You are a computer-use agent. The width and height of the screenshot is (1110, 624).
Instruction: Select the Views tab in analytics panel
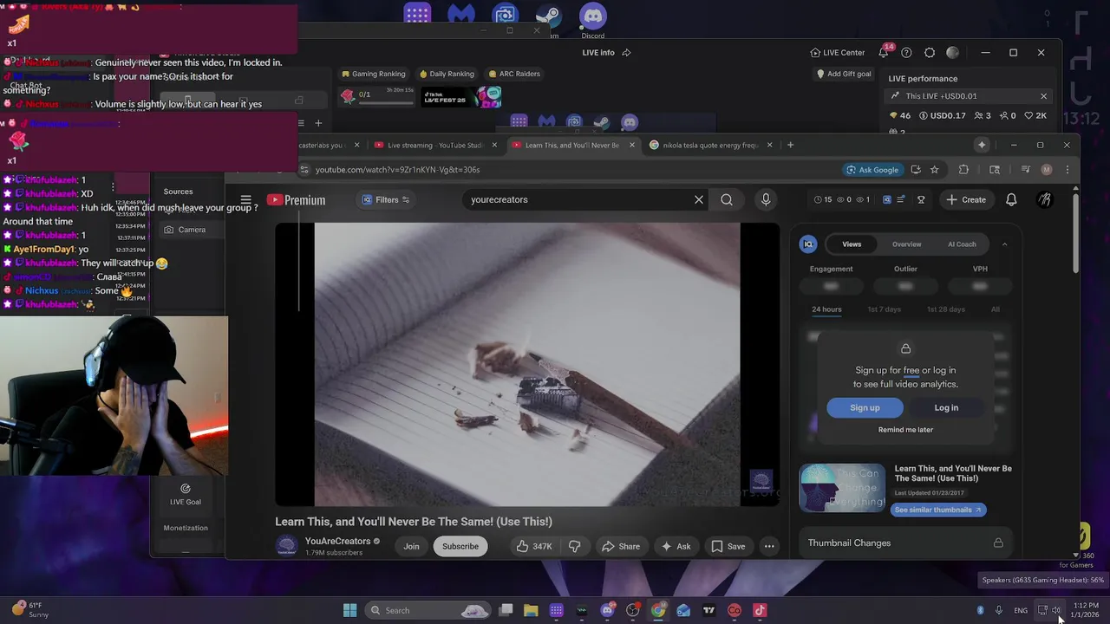click(852, 244)
